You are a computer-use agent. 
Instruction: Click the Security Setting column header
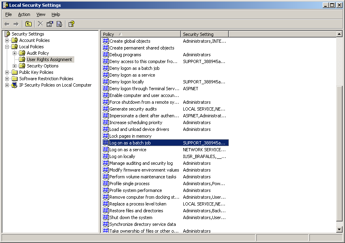pyautogui.click(x=204, y=34)
